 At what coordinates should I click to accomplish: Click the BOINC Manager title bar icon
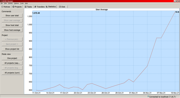point(1,1)
